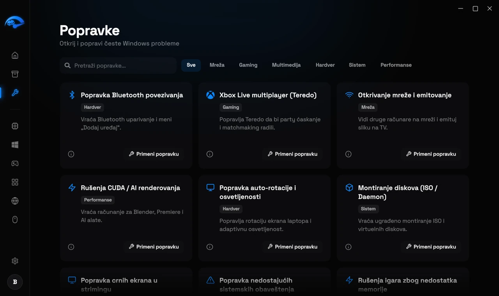Image resolution: width=499 pixels, height=296 pixels.
Task: Show info for Popravka auto-rotacije i osvetljenosti
Action: coord(210,247)
